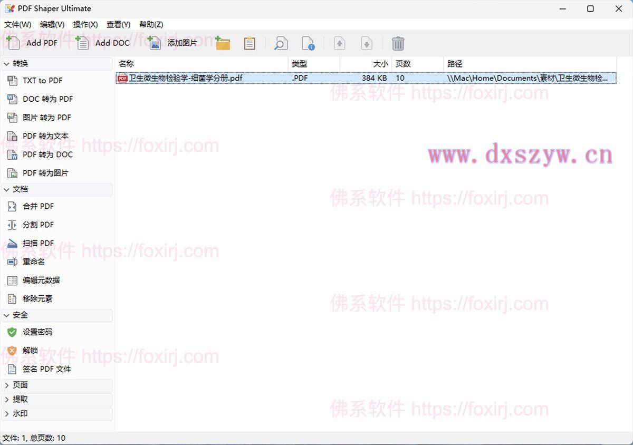Click the .PDF type cell

[x=300, y=78]
